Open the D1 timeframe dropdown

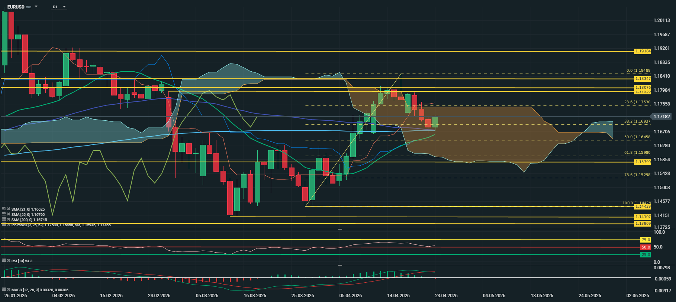click(64, 7)
